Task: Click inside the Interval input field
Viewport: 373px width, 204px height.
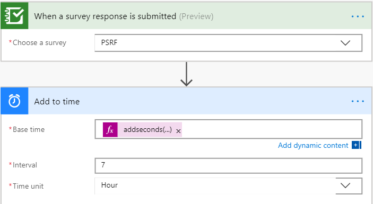Action: click(228, 165)
